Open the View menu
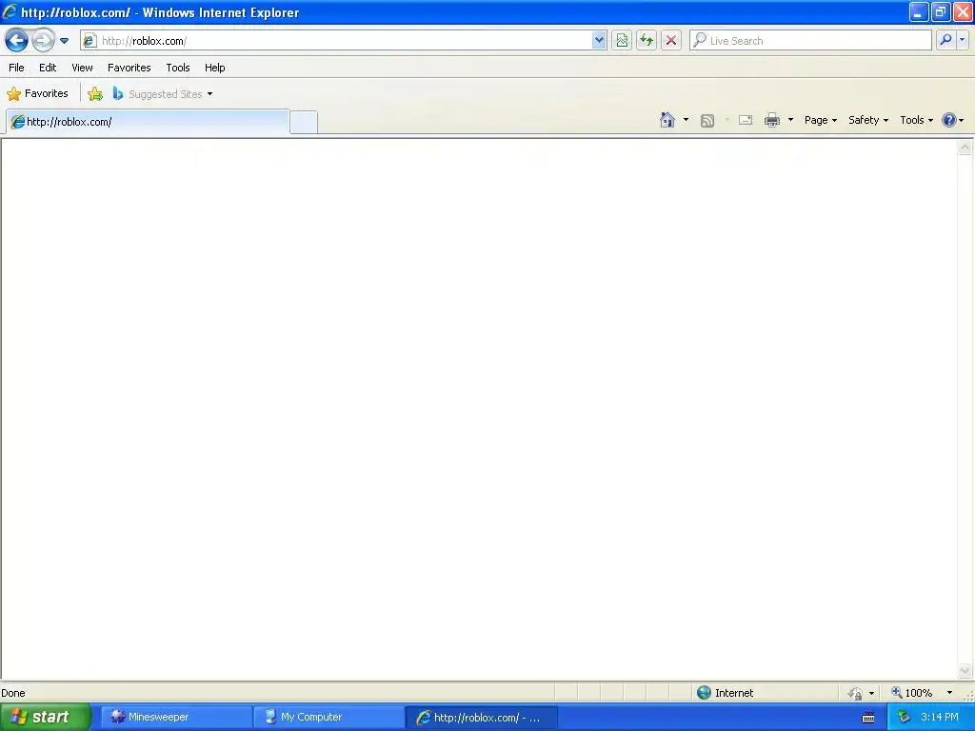The width and height of the screenshot is (975, 731). 82,68
